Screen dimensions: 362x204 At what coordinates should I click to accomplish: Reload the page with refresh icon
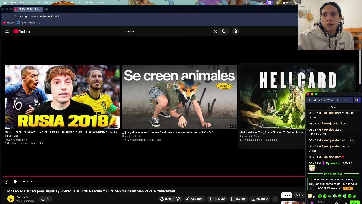pyautogui.click(x=15, y=16)
